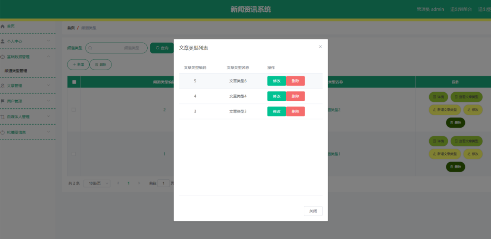This screenshot has width=492, height=239.
Task: Select the person icon for 个人中心
Action: click(2, 41)
